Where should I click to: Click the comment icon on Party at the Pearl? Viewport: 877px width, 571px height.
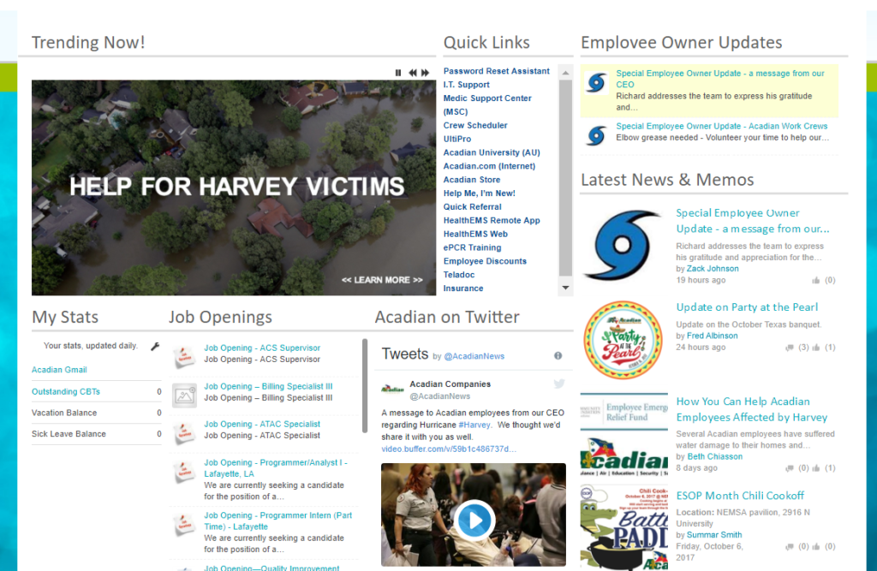[x=790, y=348]
